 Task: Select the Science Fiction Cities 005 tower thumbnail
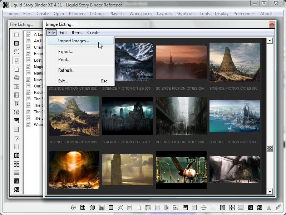pyautogui.click(x=235, y=63)
